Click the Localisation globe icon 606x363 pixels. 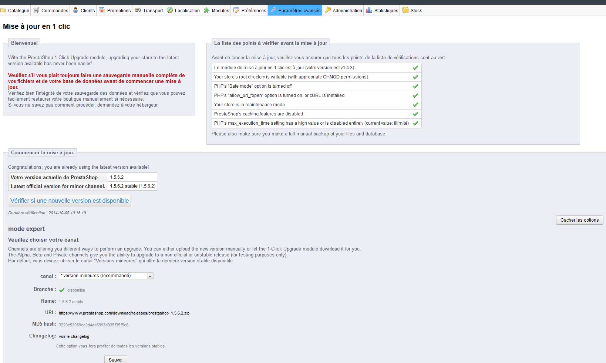(x=170, y=10)
